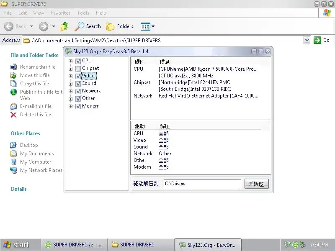The height and width of the screenshot is (251, 335).
Task: Click the Explorer address path field
Action: click(x=166, y=40)
